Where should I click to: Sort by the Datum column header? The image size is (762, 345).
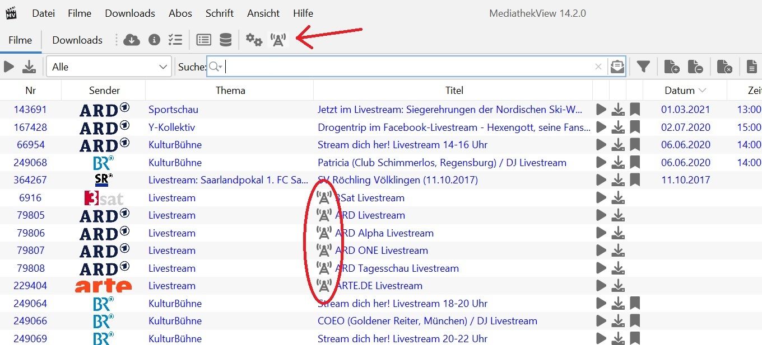click(685, 91)
